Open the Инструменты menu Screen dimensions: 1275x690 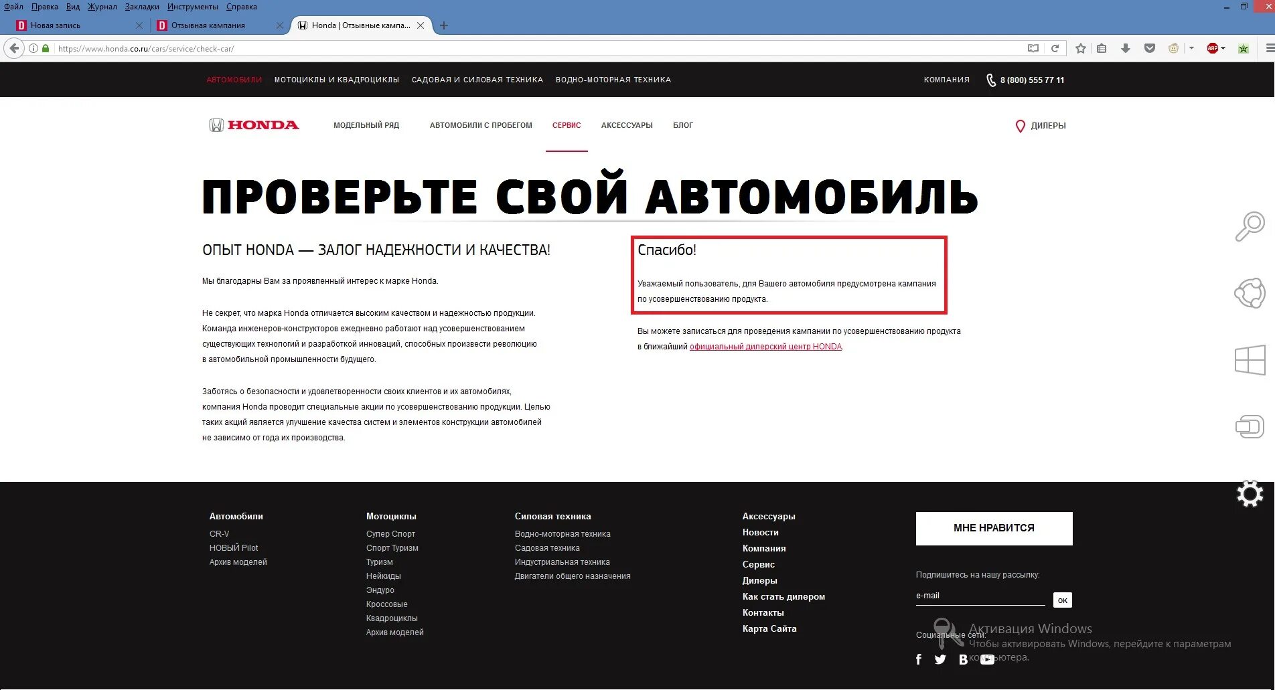pos(193,7)
